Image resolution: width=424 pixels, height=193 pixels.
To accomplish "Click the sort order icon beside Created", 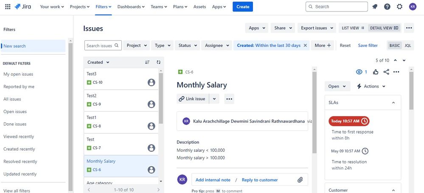I will 147,62.
